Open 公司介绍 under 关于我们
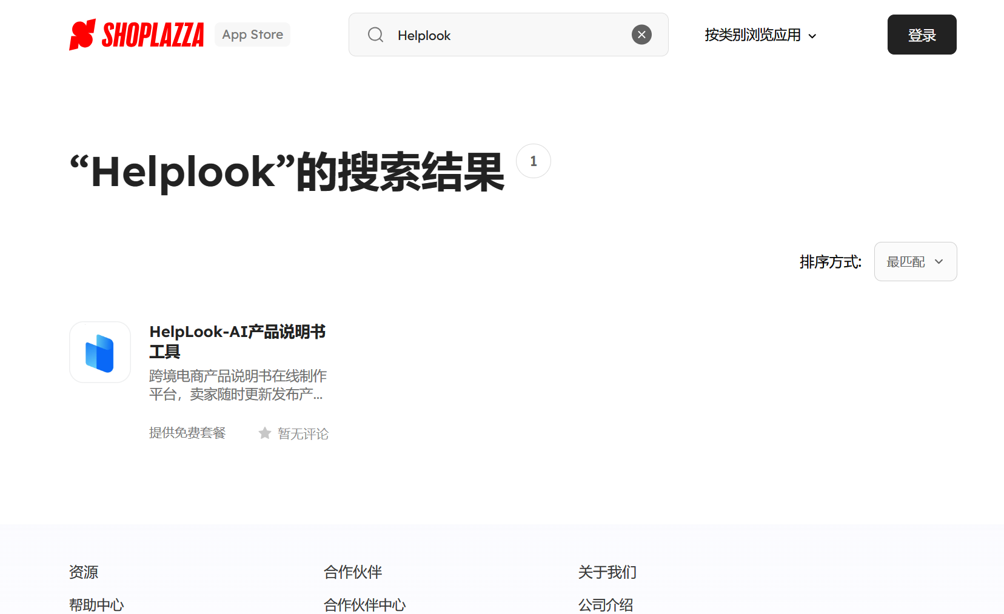The width and height of the screenshot is (1004, 614). (605, 604)
